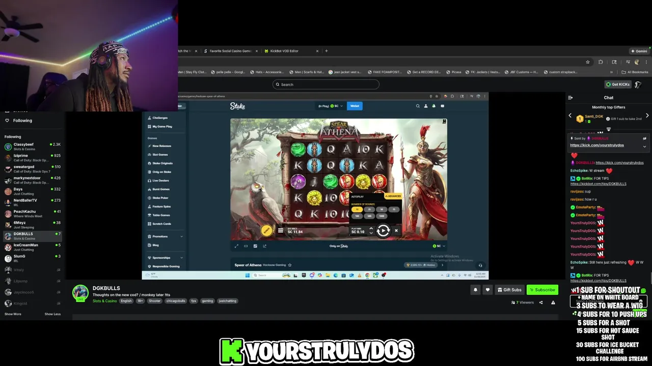Open Chrome from the Windows taskbar
The height and width of the screenshot is (366, 652).
367,275
